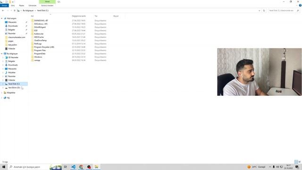Open the Müzikler folder in sidebar
The height and width of the screenshot is (170, 302).
pos(12,73)
